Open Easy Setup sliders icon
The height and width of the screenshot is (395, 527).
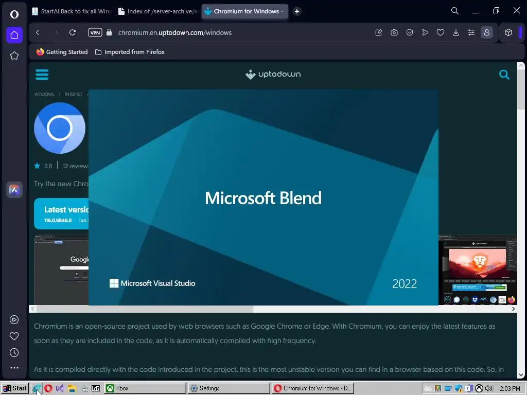pyautogui.click(x=471, y=32)
